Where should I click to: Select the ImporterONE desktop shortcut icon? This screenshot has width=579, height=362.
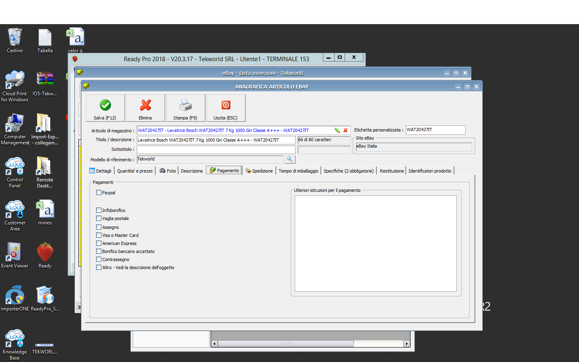point(15,299)
